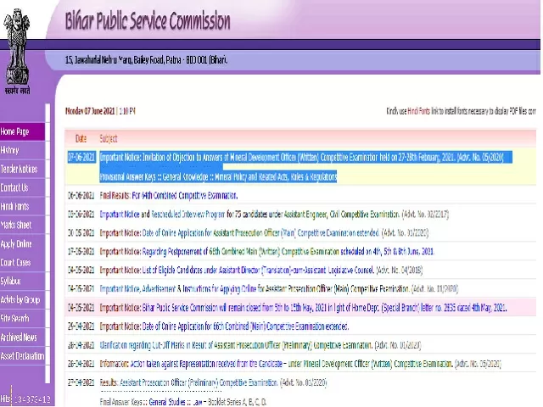Click the 06-06-2021 date cell
Screen dimensions: 543x407
[81, 196]
